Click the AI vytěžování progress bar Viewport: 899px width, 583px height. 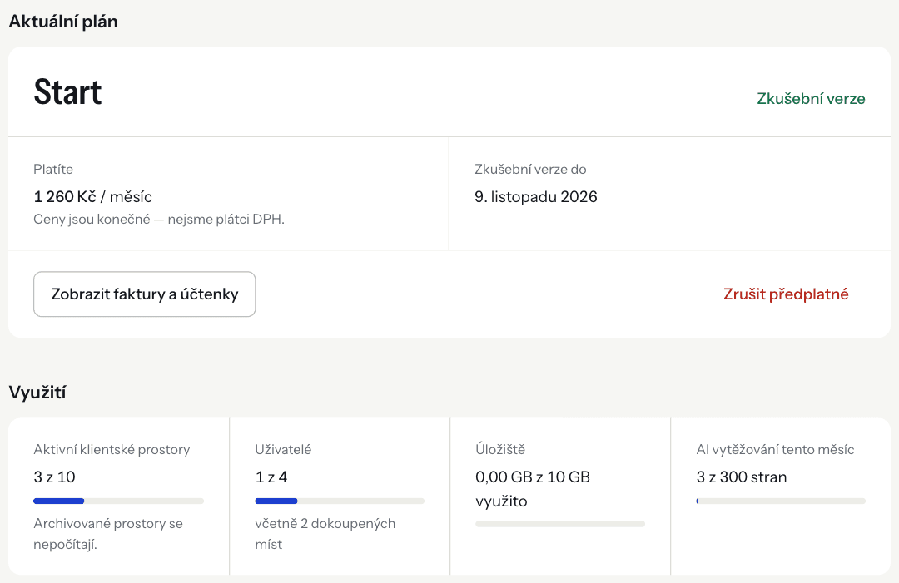781,501
